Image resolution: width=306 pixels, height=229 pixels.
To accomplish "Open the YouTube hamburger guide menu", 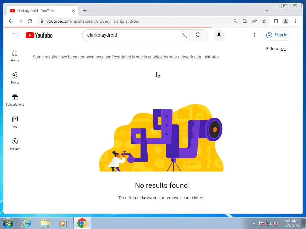I will pos(15,35).
